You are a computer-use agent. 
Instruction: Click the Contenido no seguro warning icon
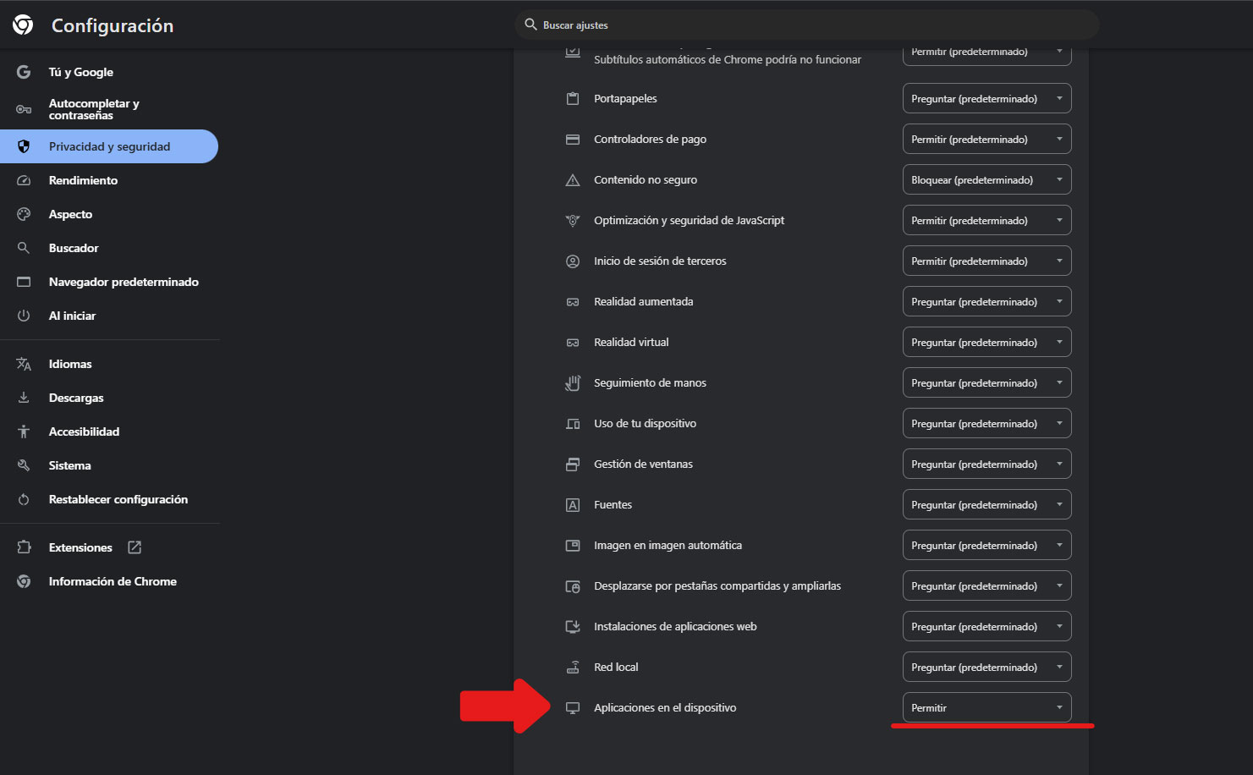click(x=573, y=180)
